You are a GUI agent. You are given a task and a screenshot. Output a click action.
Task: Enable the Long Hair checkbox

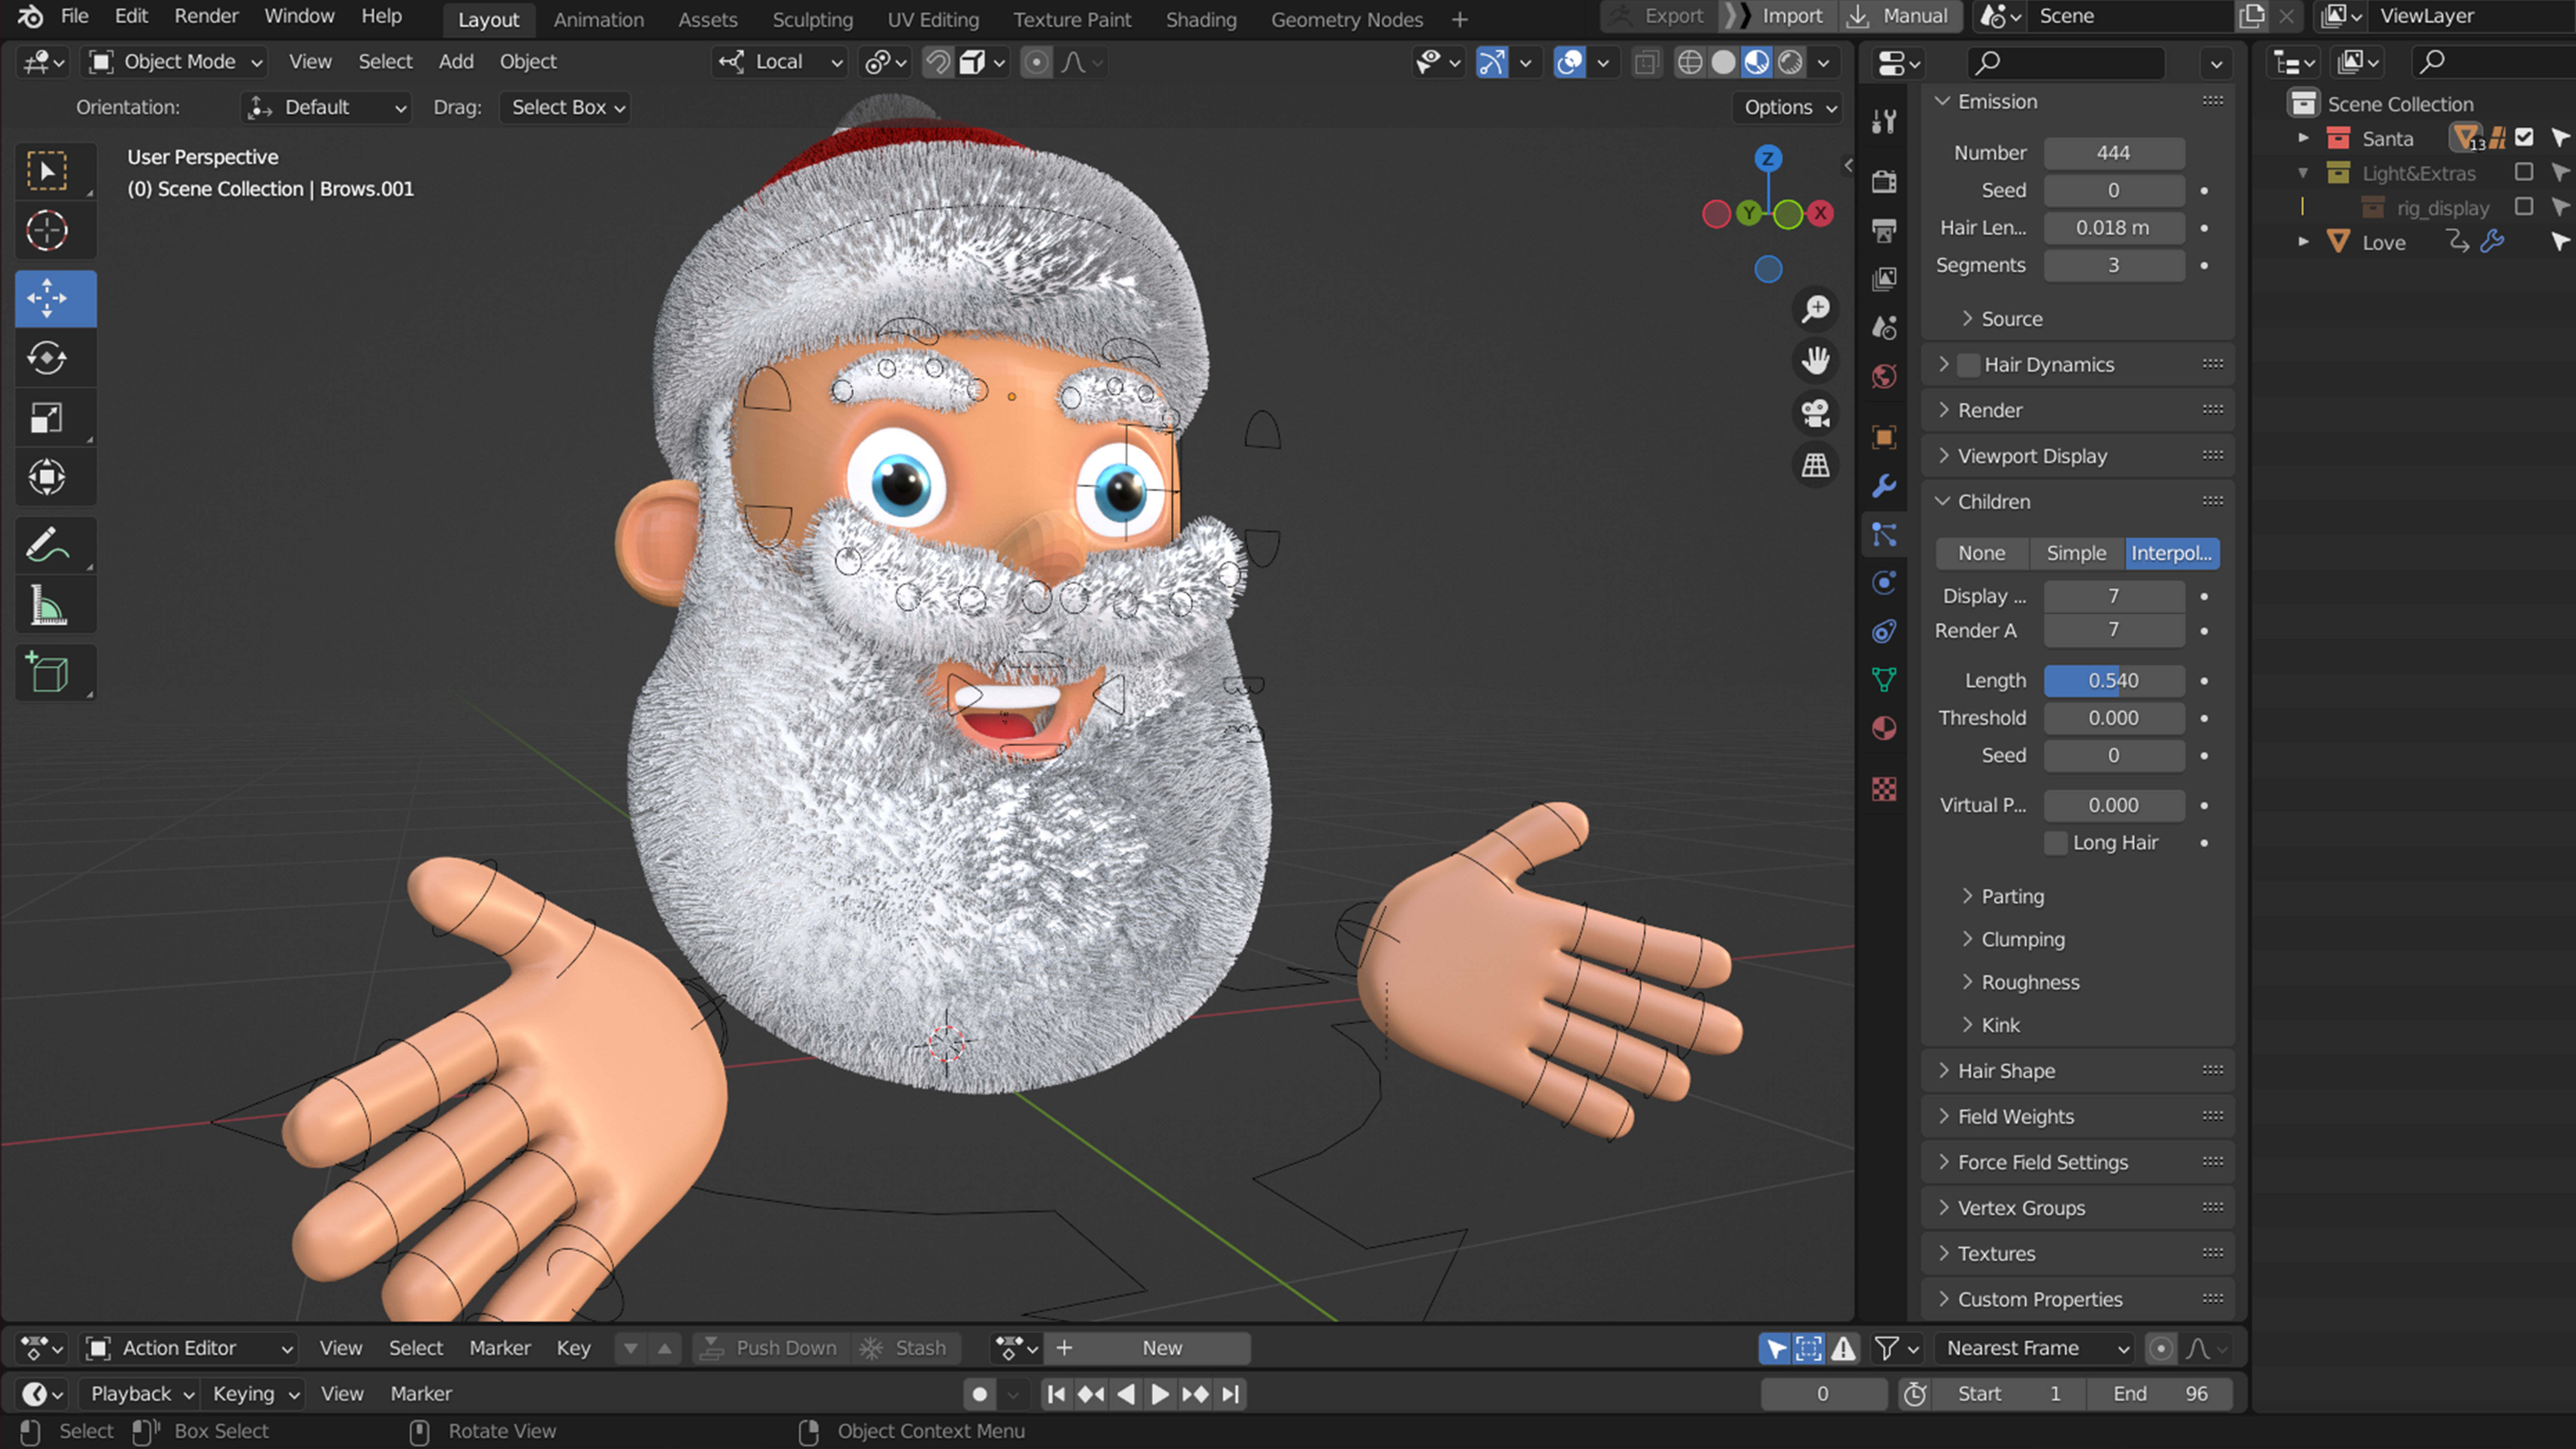pyautogui.click(x=2055, y=843)
